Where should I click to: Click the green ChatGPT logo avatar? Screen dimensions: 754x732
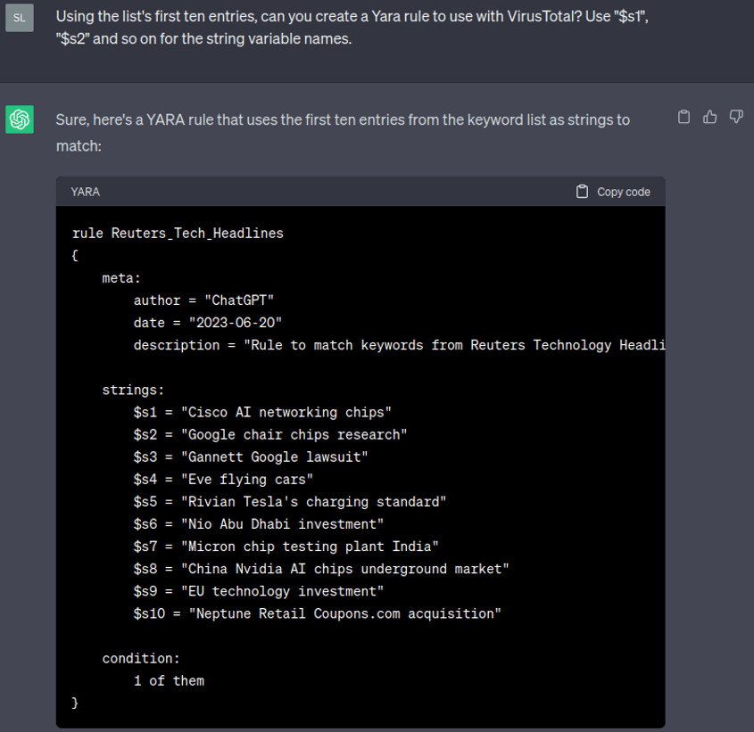20,119
